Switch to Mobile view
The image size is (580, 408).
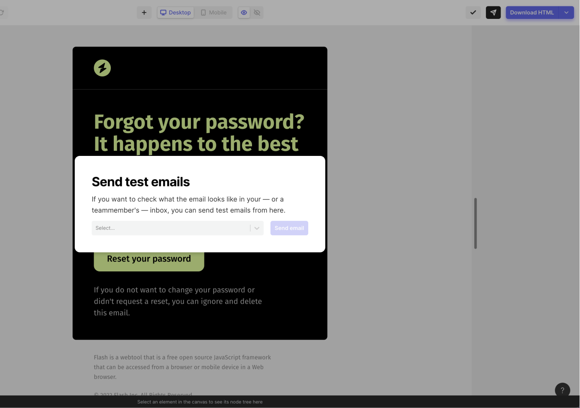point(213,12)
